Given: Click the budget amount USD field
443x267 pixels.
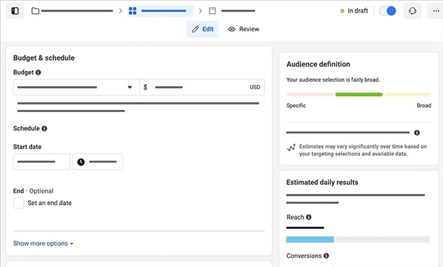Looking at the screenshot, I should [202, 87].
